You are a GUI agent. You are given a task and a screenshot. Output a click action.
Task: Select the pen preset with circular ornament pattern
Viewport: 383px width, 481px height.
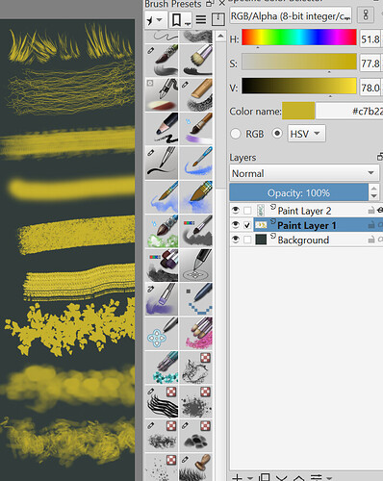click(196, 265)
